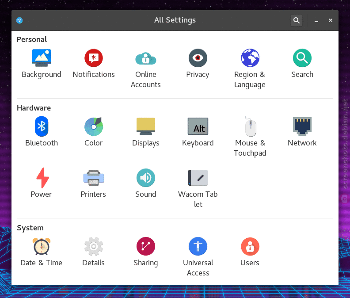
Task: Close the All Settings window
Action: [331, 20]
